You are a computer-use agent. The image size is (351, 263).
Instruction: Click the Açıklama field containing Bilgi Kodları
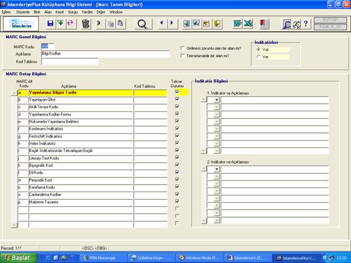click(105, 54)
